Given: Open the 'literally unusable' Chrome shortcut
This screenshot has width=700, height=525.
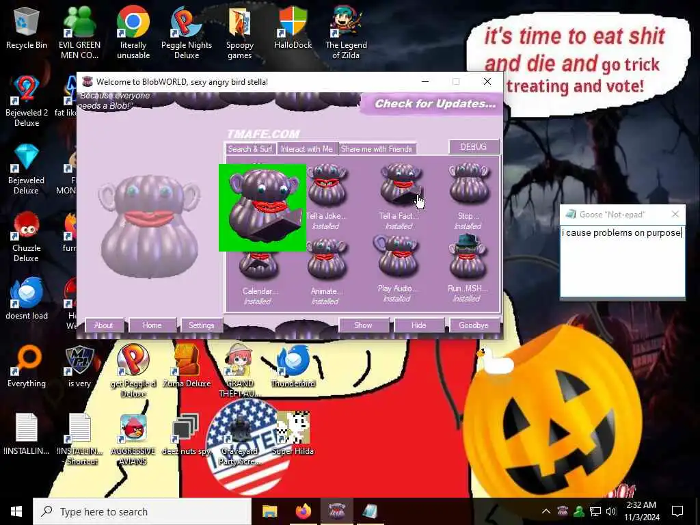Looking at the screenshot, I should pos(133,33).
